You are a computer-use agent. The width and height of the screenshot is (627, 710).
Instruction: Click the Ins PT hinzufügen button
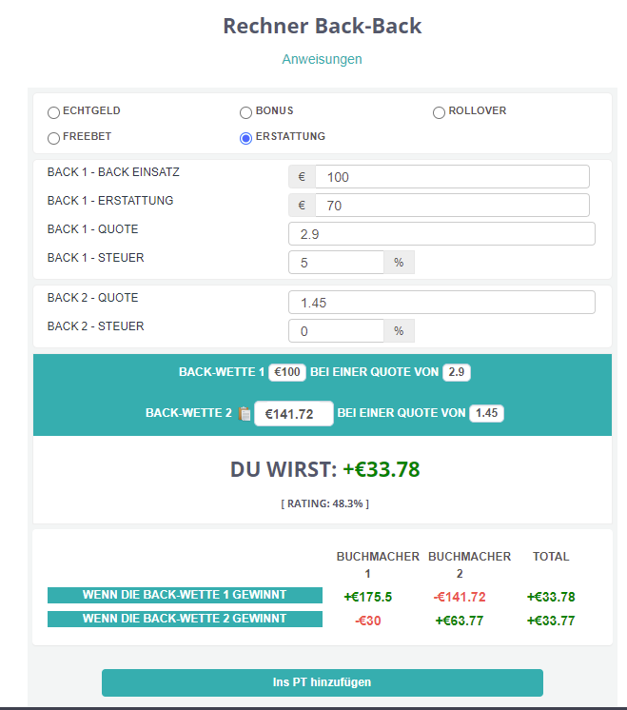coord(323,682)
